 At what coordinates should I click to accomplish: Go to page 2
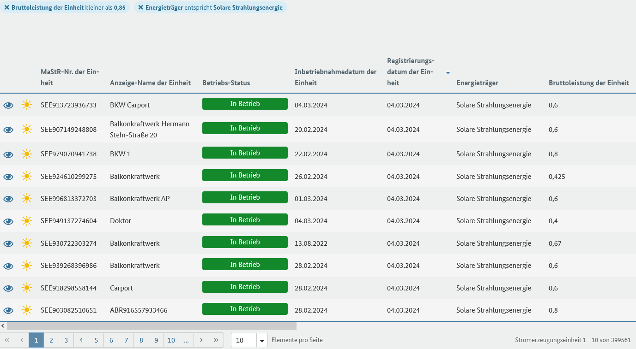click(x=51, y=340)
